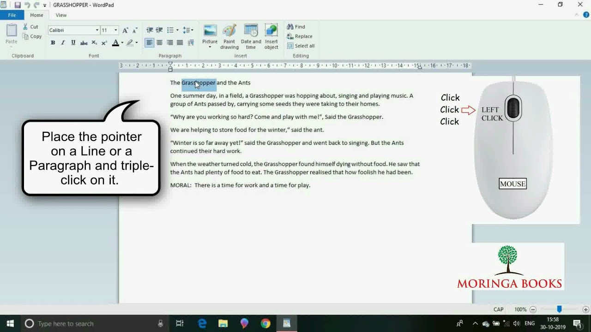Open WordPad Help icon
This screenshot has height=332, width=591.
click(585, 15)
